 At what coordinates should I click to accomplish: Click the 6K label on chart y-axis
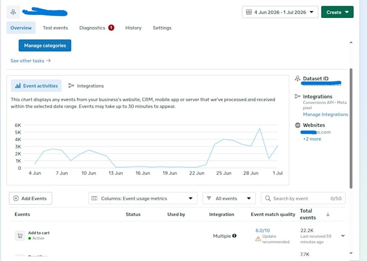pos(18,125)
